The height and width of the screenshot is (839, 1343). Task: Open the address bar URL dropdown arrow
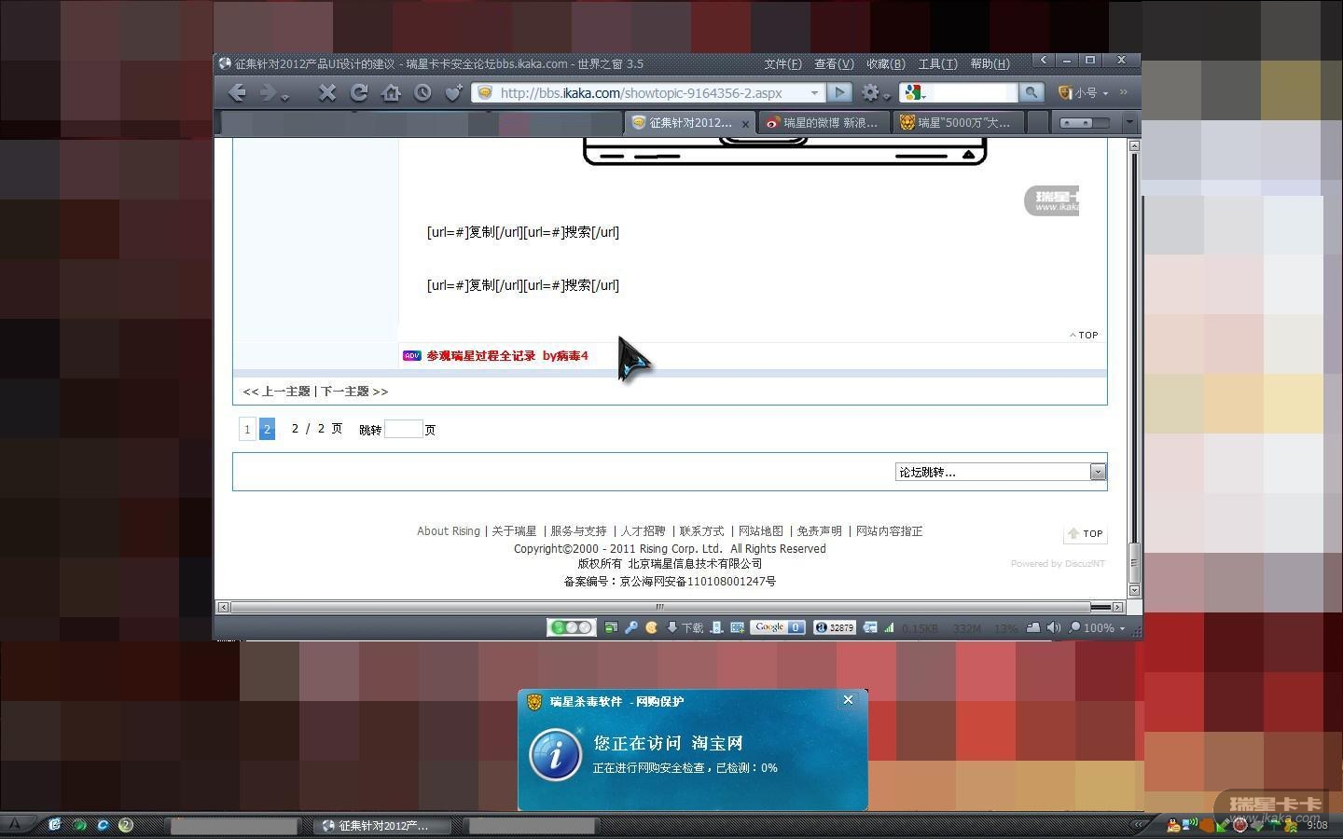pos(814,92)
